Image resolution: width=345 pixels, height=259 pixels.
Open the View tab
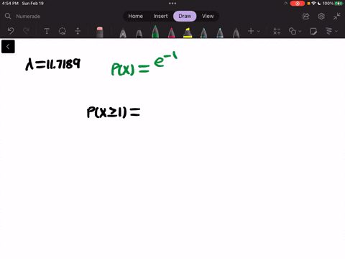pos(208,16)
